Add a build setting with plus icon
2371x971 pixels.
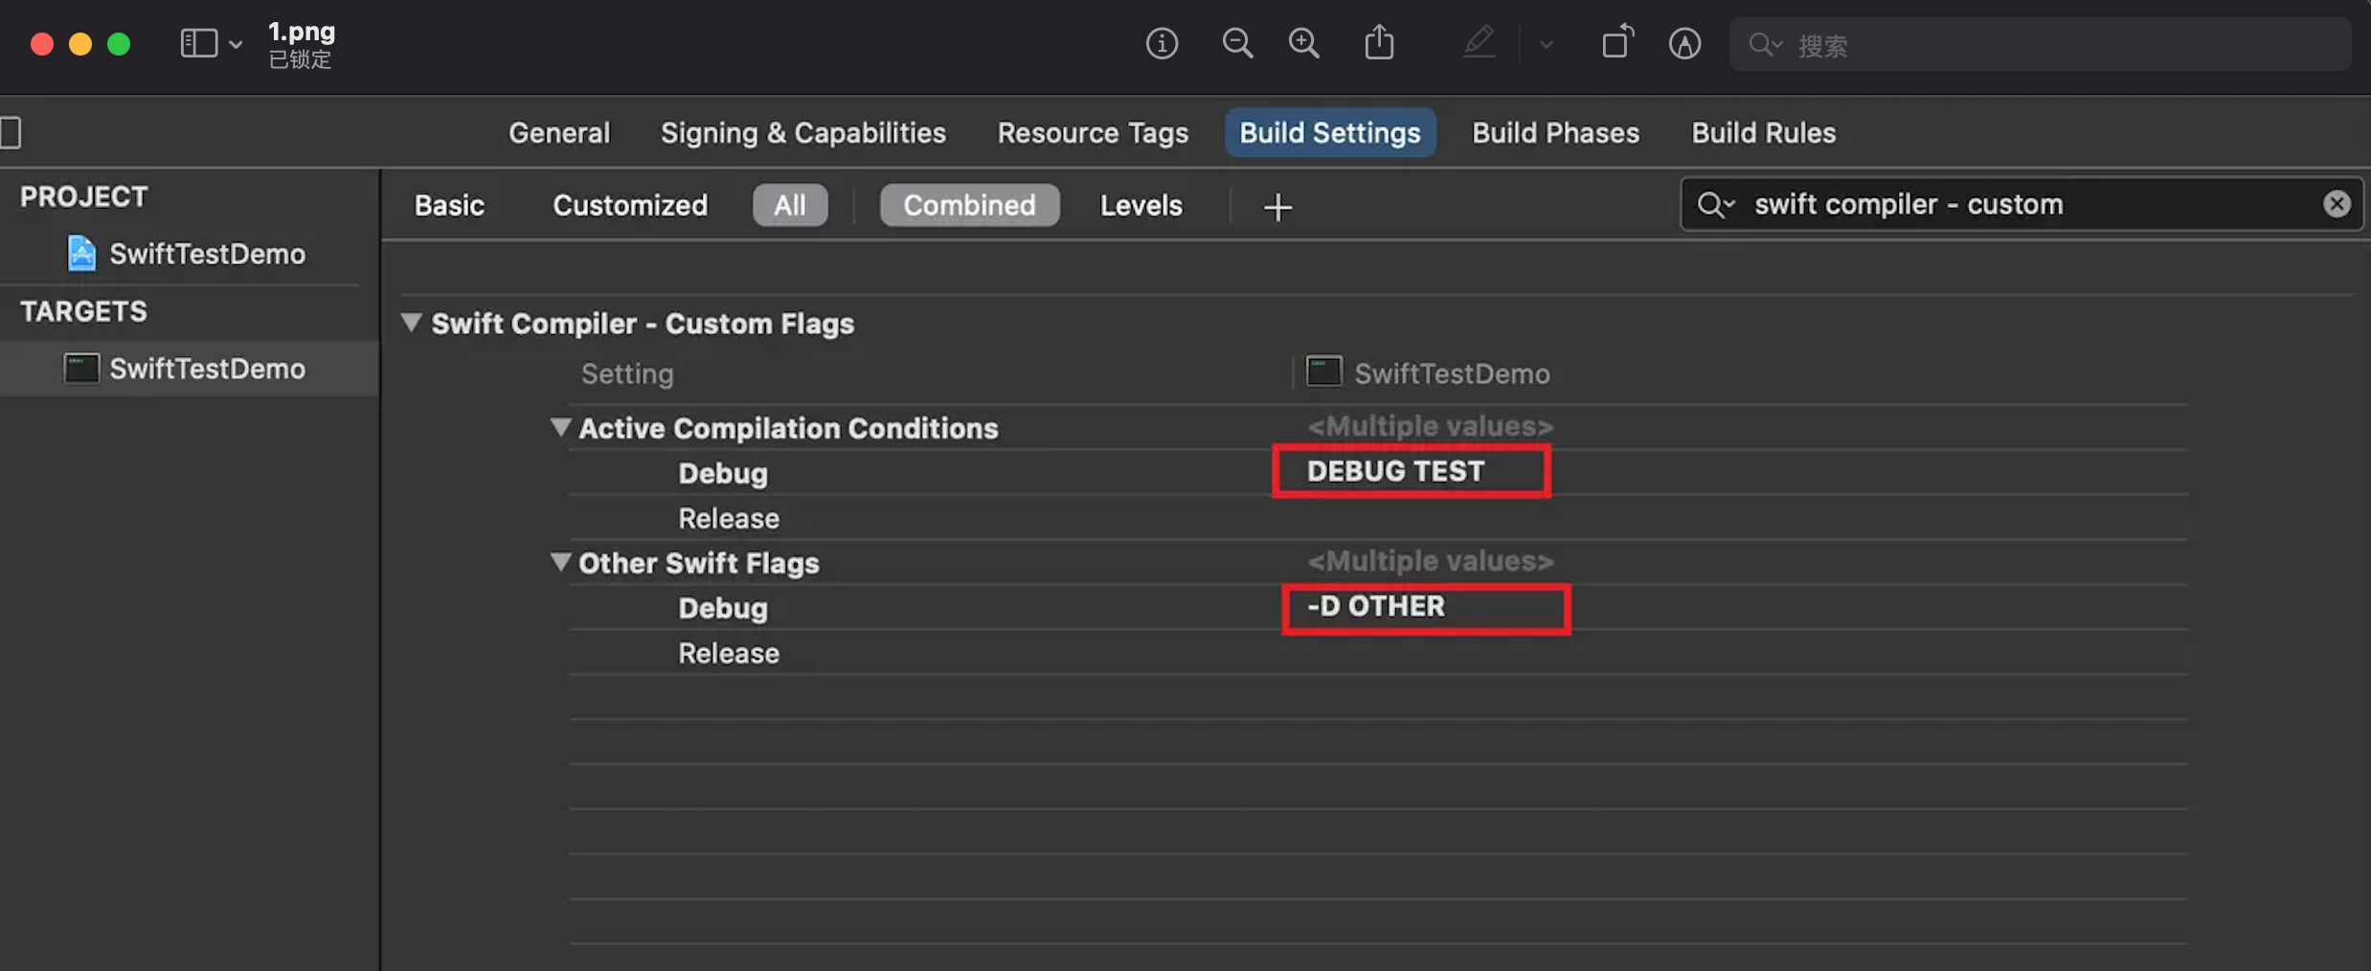(1277, 207)
